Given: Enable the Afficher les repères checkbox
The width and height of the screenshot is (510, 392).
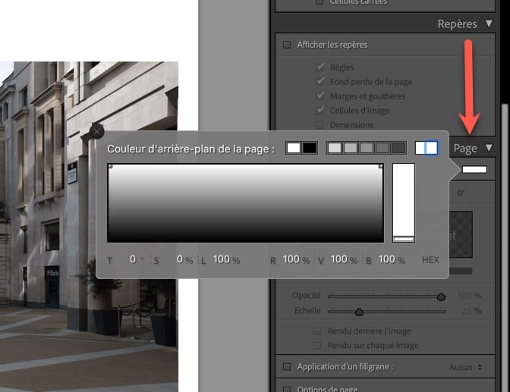Looking at the screenshot, I should [x=287, y=45].
